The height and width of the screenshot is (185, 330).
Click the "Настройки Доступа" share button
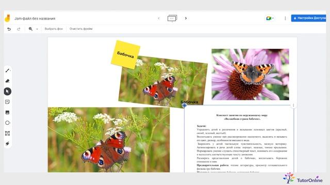point(308,18)
